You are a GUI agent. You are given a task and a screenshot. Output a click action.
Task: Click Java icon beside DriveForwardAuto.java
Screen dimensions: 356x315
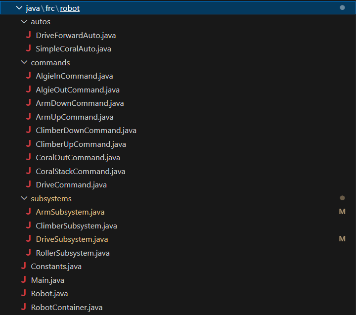(x=28, y=36)
